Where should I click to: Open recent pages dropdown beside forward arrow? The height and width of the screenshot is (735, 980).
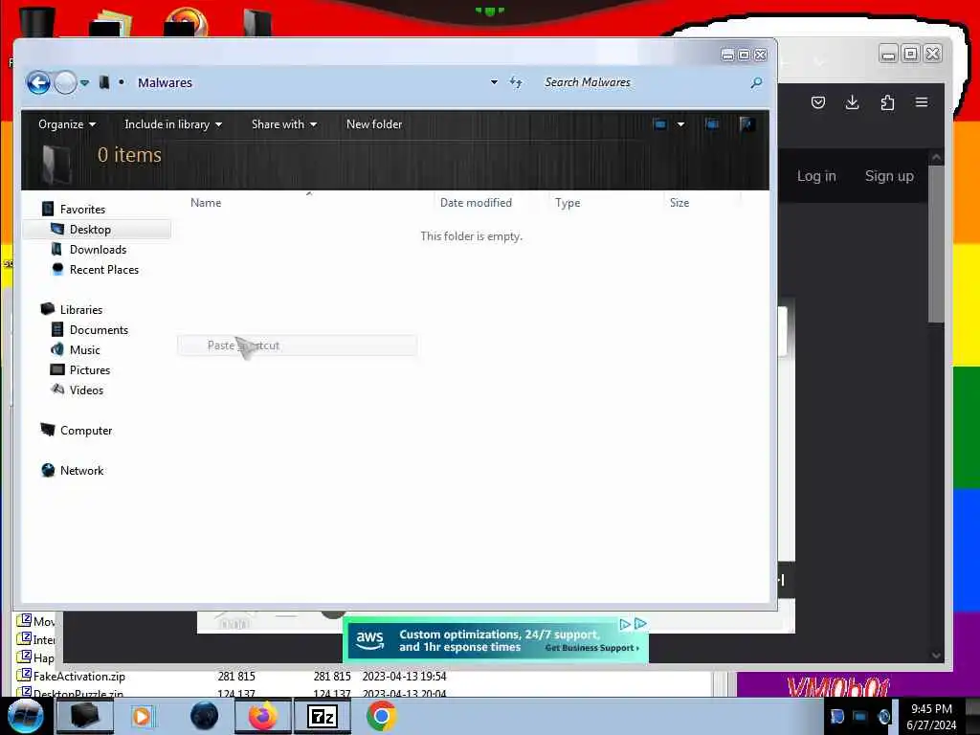[x=84, y=82]
